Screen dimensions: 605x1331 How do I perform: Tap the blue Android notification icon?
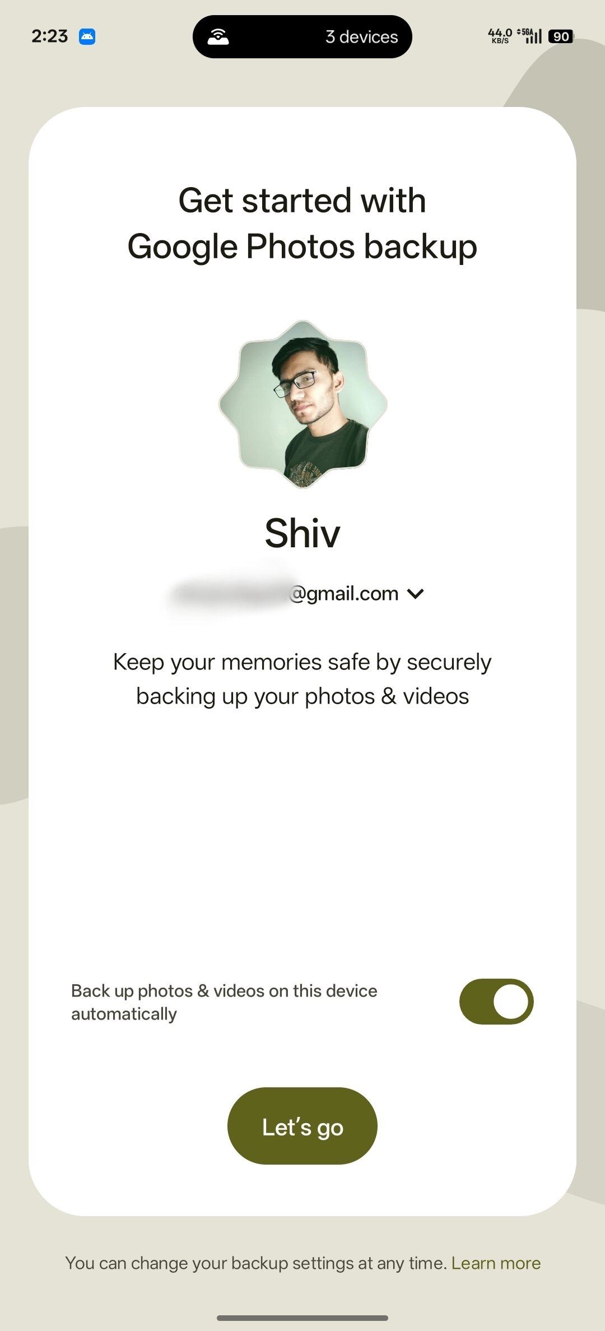pos(87,37)
